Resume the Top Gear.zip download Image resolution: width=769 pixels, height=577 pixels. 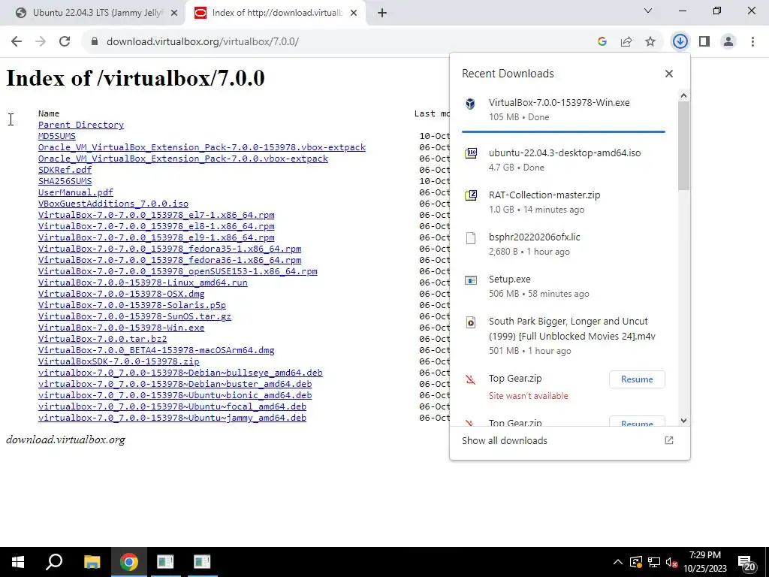637,379
